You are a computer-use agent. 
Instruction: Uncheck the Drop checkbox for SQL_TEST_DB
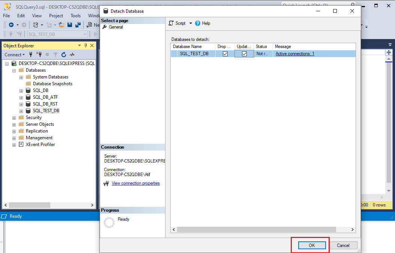pyautogui.click(x=225, y=53)
